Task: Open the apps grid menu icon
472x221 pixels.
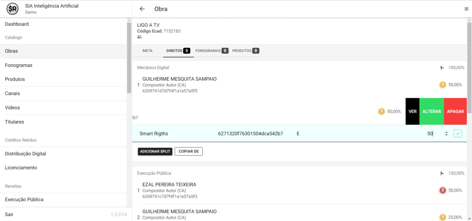Action: pyautogui.click(x=466, y=9)
